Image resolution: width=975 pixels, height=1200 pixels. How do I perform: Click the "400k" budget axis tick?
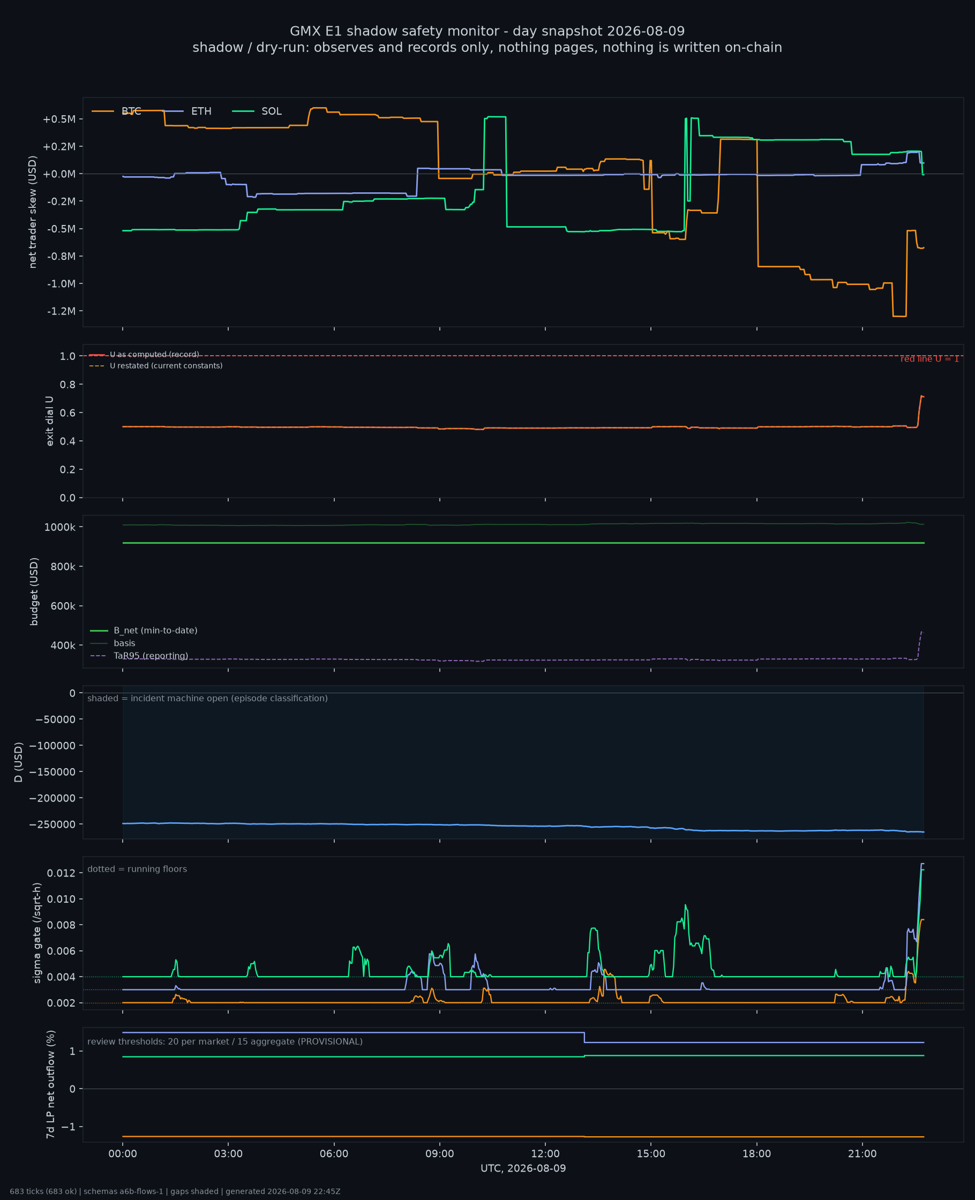pyautogui.click(x=63, y=646)
